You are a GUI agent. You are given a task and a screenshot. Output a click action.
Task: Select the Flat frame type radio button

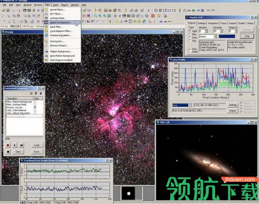coord(190,41)
